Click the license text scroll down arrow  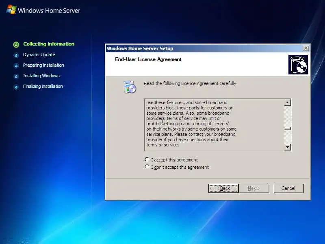[x=288, y=147]
